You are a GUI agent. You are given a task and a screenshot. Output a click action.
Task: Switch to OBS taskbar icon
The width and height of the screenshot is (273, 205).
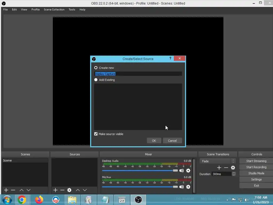point(138,200)
